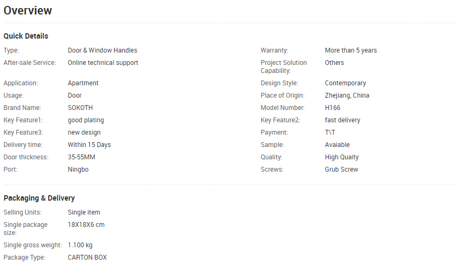Click the door thickness value 35-55MM
The image size is (457, 265).
(82, 157)
